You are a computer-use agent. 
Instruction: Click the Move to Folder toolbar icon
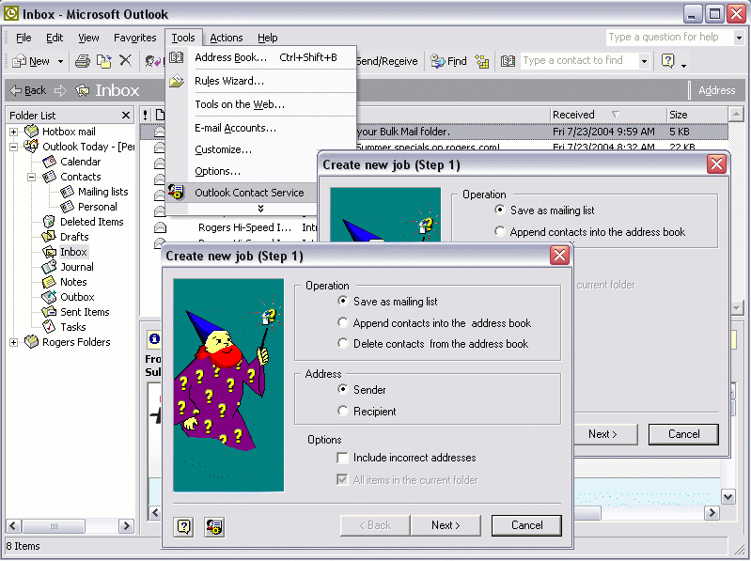pos(104,61)
